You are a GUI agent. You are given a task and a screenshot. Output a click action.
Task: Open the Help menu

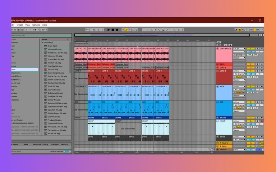coord(45,25)
